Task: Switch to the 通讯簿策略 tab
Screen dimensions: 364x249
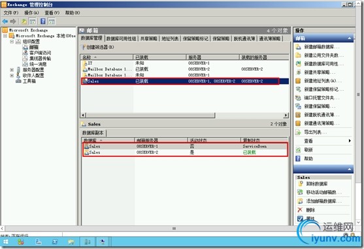Action: 270,39
